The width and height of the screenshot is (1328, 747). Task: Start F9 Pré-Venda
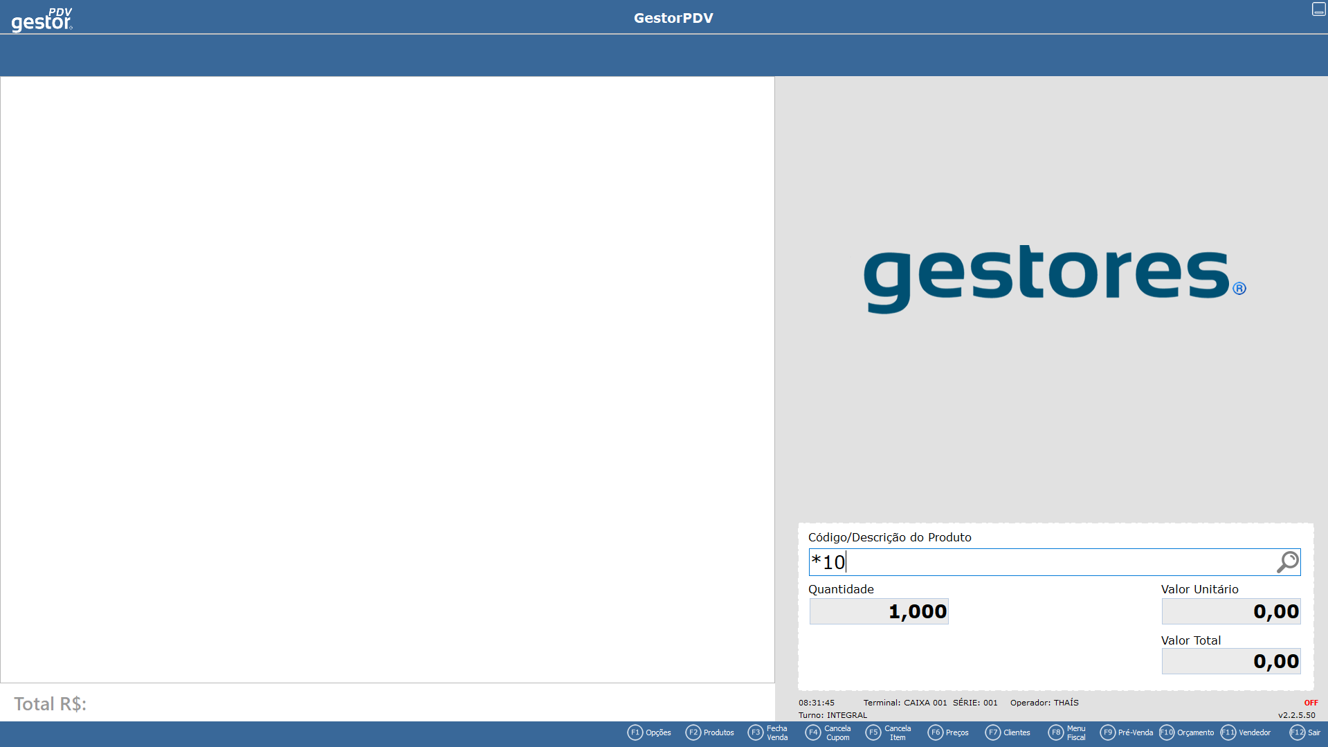[x=1127, y=732]
